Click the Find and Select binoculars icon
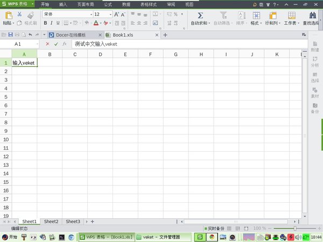 [x=313, y=15]
